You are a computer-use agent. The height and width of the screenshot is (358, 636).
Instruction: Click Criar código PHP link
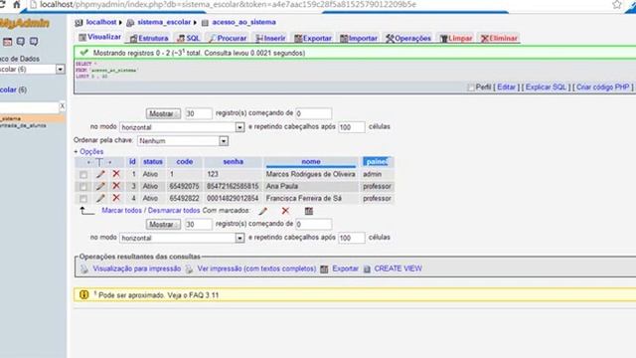pos(603,87)
